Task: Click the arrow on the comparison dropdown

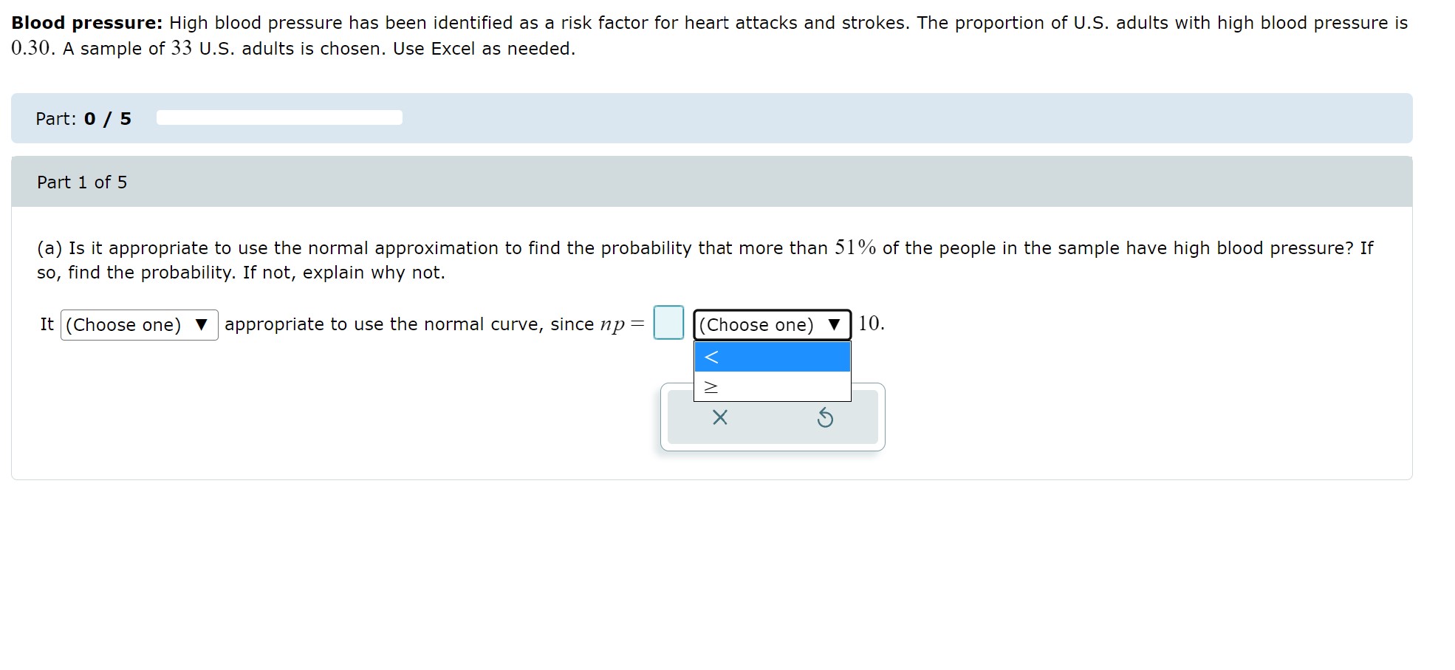Action: pos(835,324)
